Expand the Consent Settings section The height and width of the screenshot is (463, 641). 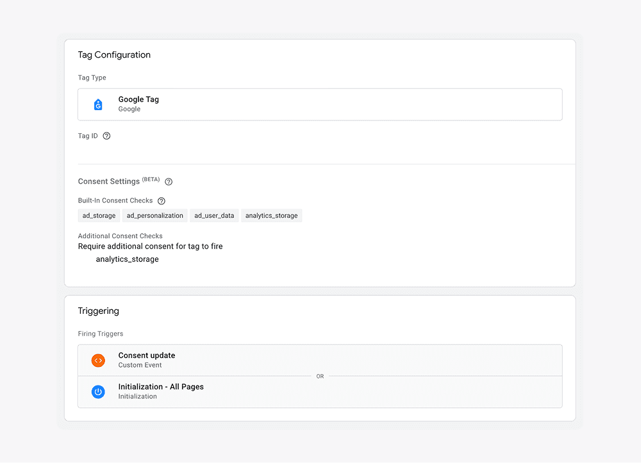coord(109,181)
